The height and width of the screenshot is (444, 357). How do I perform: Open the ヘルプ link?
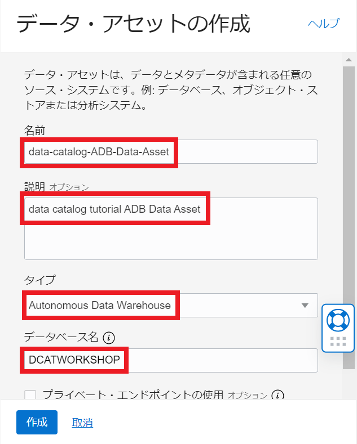[x=323, y=24]
